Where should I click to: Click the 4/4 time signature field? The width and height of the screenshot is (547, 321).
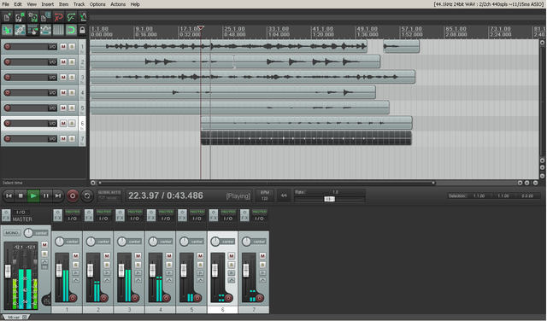284,196
